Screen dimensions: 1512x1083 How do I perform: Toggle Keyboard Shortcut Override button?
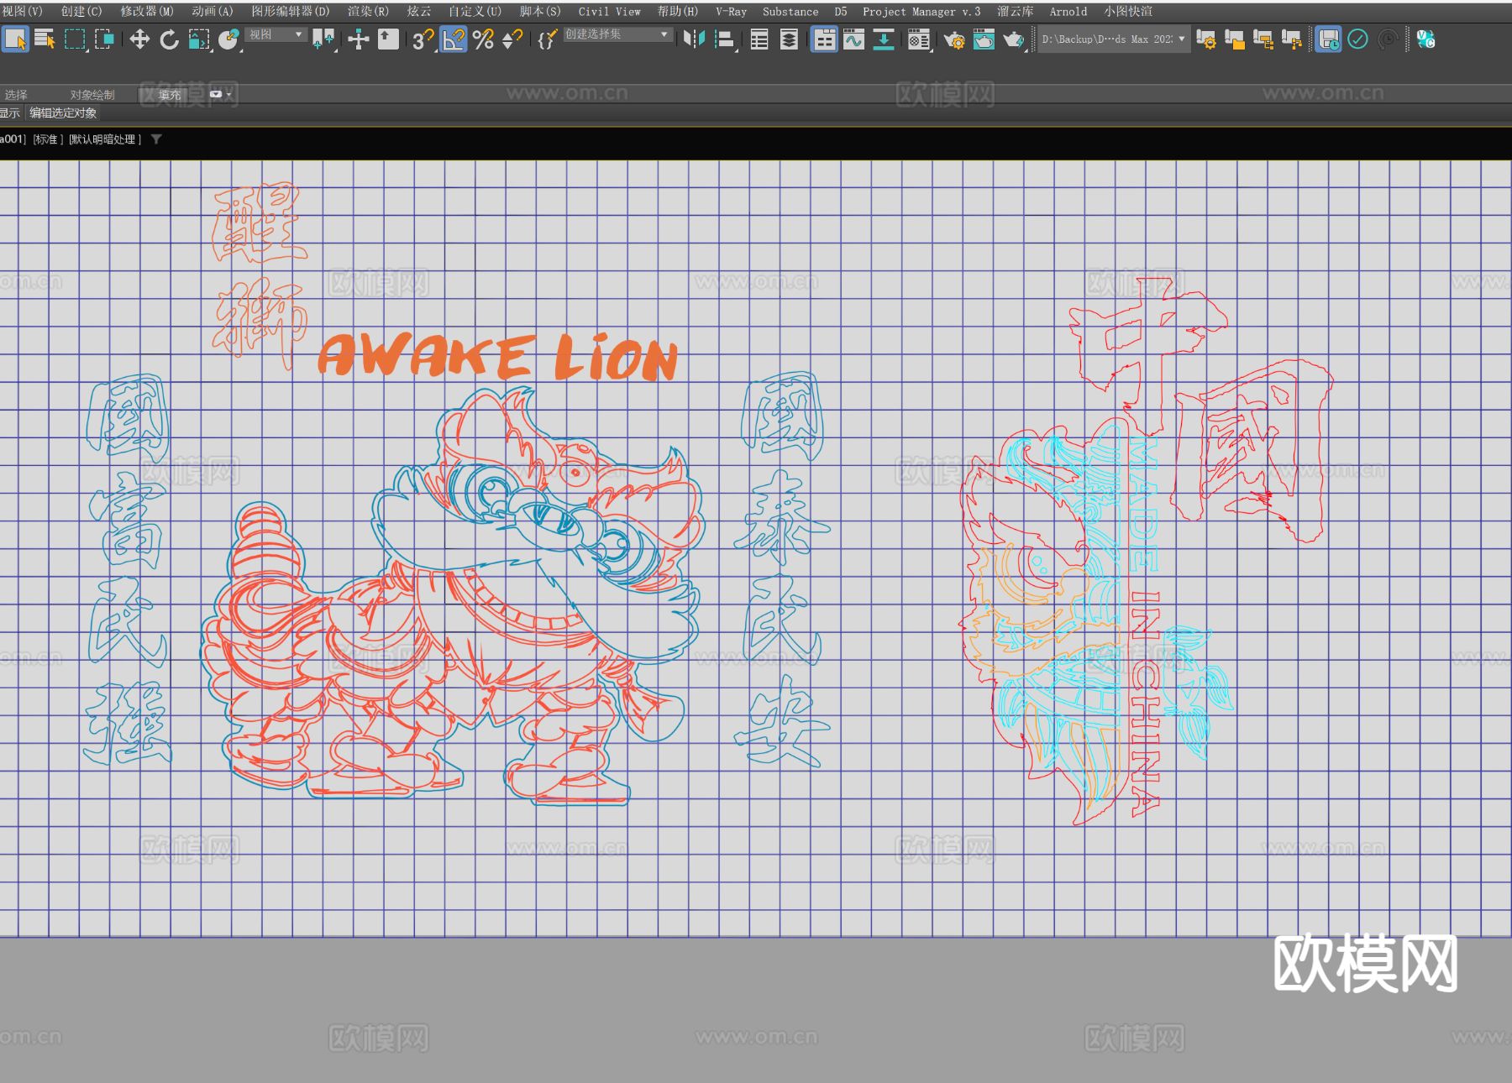tap(388, 39)
